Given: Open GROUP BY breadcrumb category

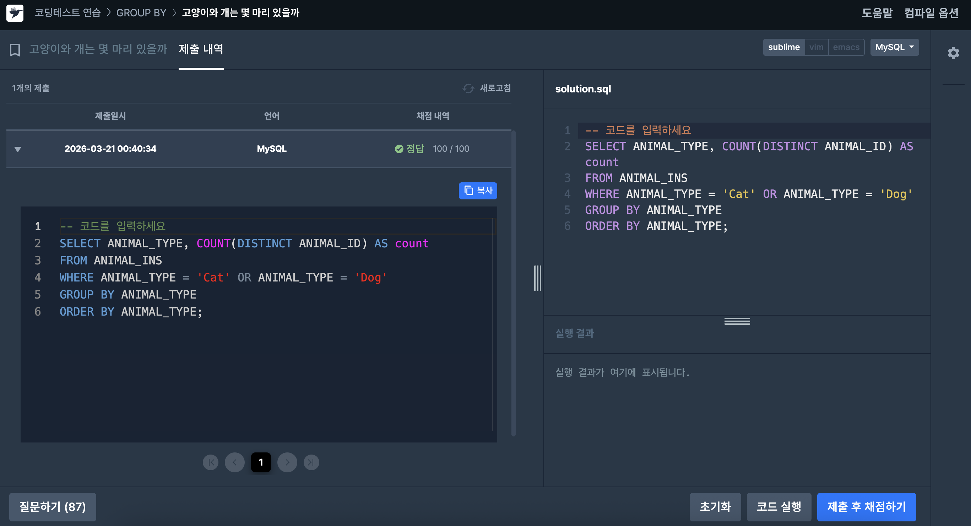Looking at the screenshot, I should pos(141,13).
